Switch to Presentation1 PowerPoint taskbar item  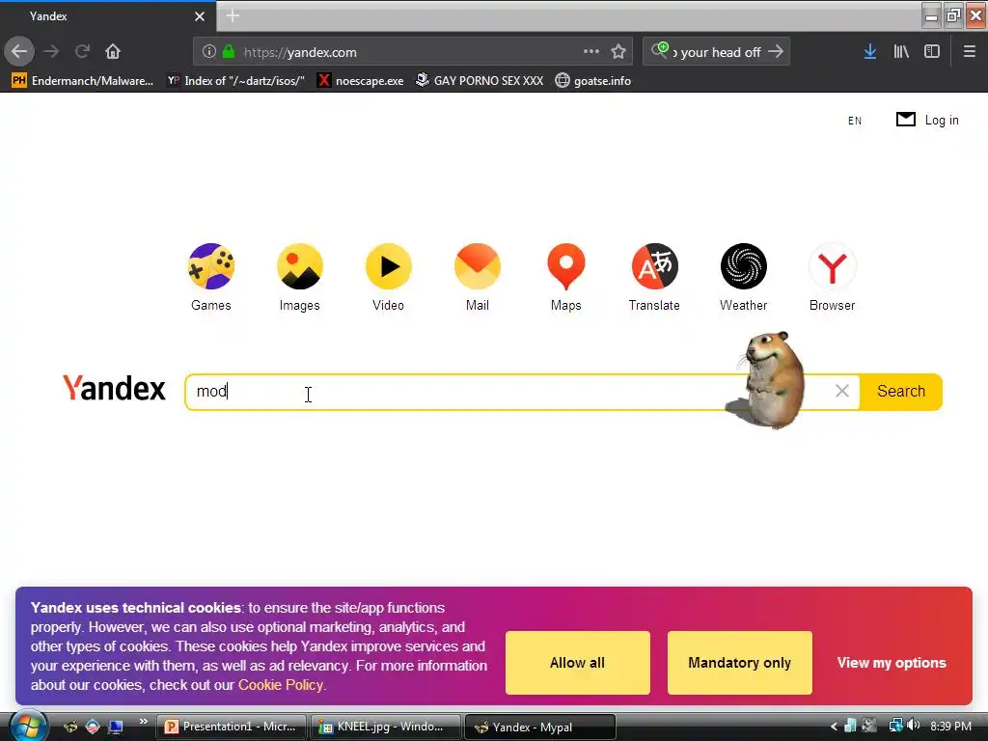click(x=232, y=727)
